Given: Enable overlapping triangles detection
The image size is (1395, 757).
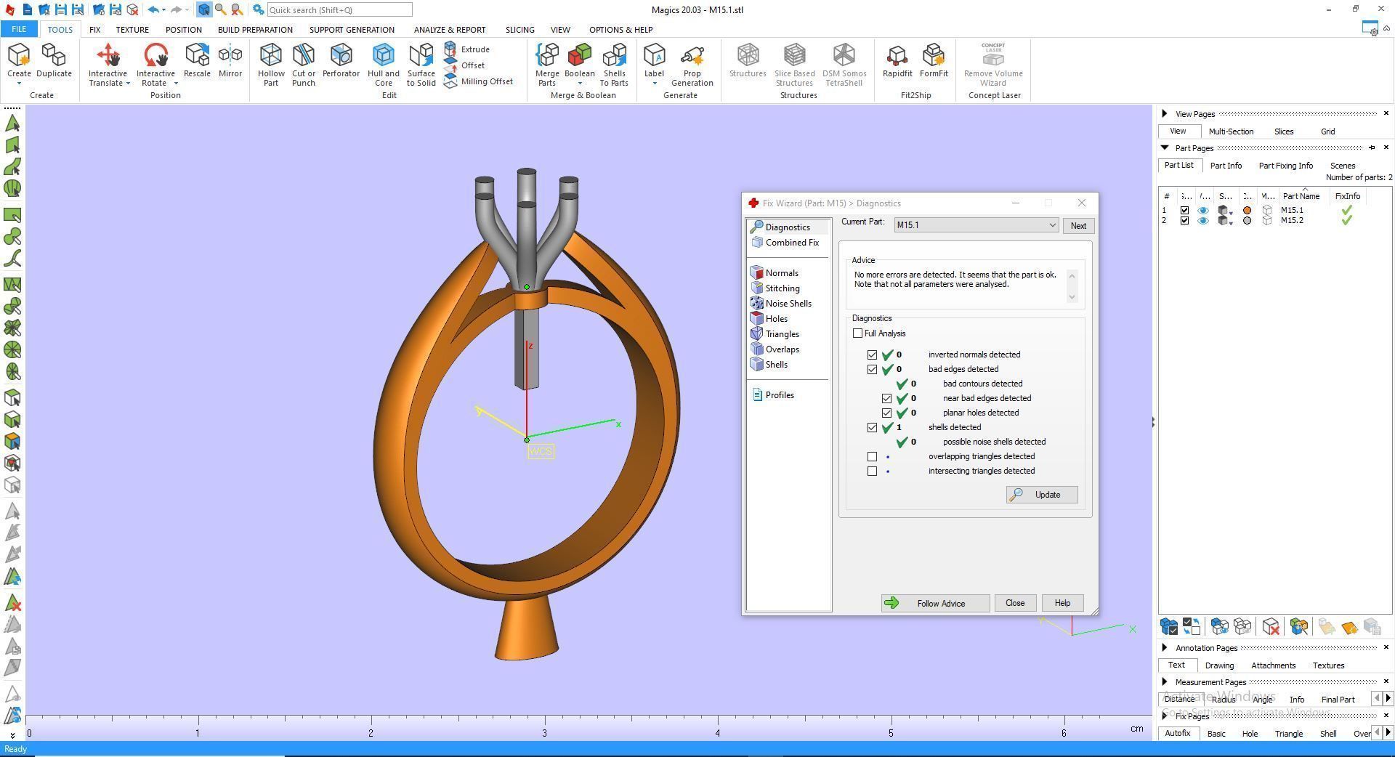Looking at the screenshot, I should tap(872, 457).
